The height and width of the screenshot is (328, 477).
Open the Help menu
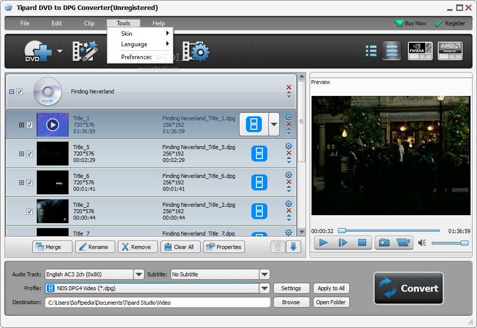pyautogui.click(x=159, y=23)
